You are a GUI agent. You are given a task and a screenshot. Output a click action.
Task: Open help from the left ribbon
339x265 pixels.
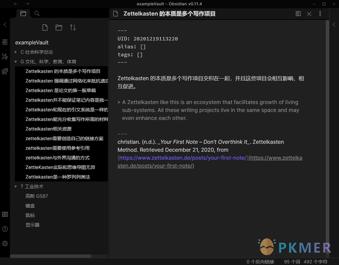pyautogui.click(x=5, y=229)
